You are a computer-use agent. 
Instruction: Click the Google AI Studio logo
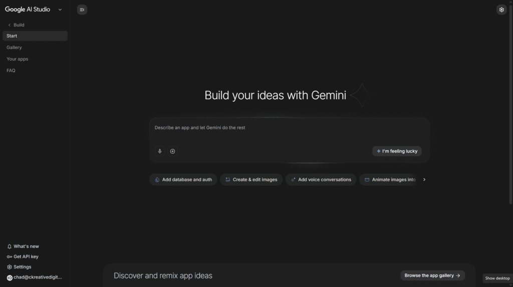pyautogui.click(x=28, y=10)
